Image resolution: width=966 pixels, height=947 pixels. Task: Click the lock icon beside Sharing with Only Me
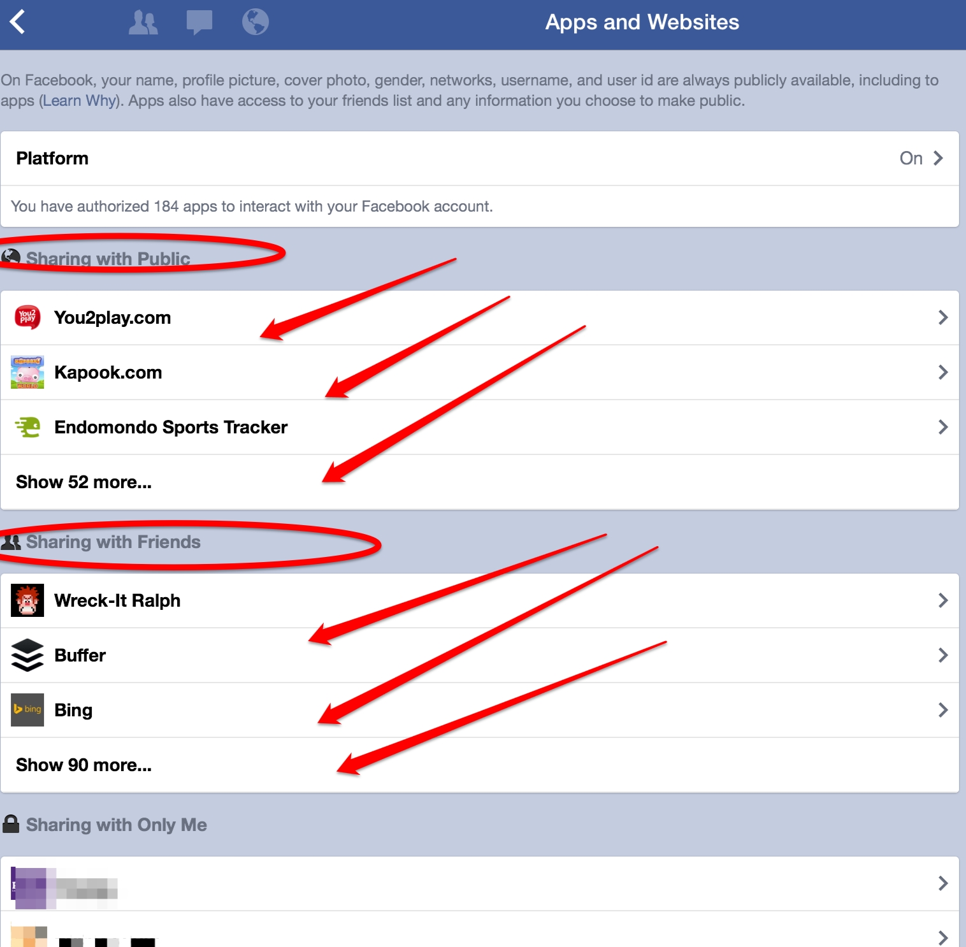pos(11,824)
